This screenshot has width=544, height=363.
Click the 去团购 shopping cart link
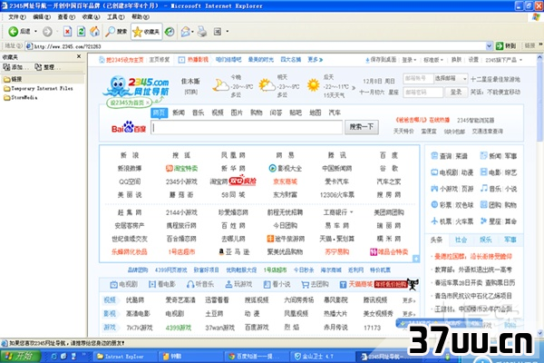tap(315, 284)
